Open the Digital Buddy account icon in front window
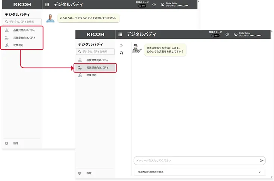 (236, 34)
